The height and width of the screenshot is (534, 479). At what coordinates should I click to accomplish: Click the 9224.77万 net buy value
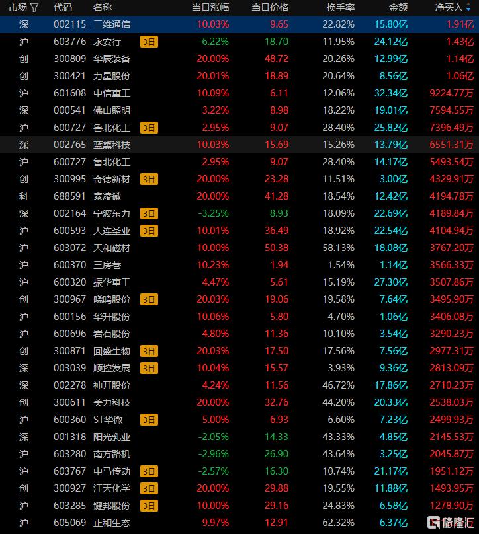[x=452, y=93]
